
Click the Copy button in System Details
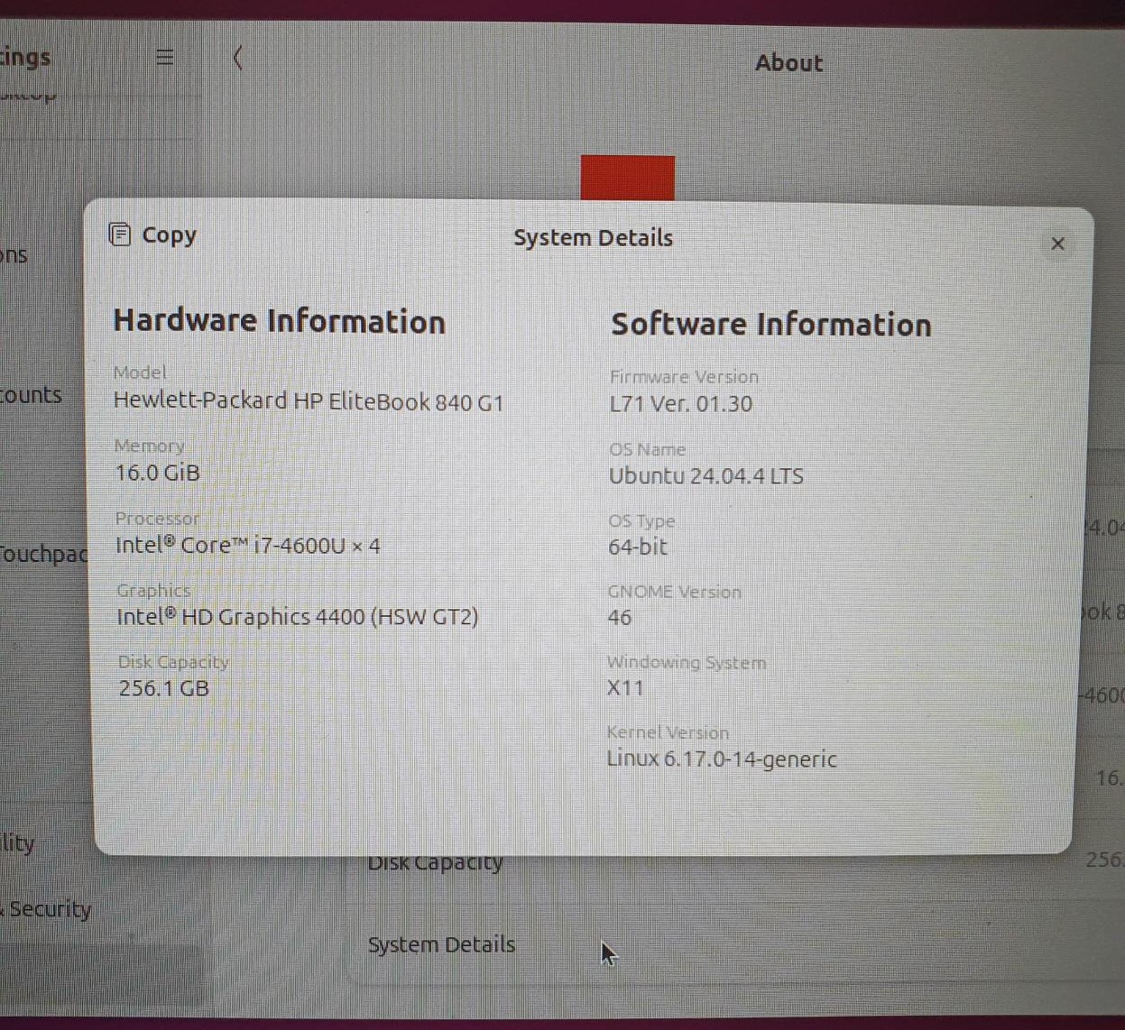153,235
